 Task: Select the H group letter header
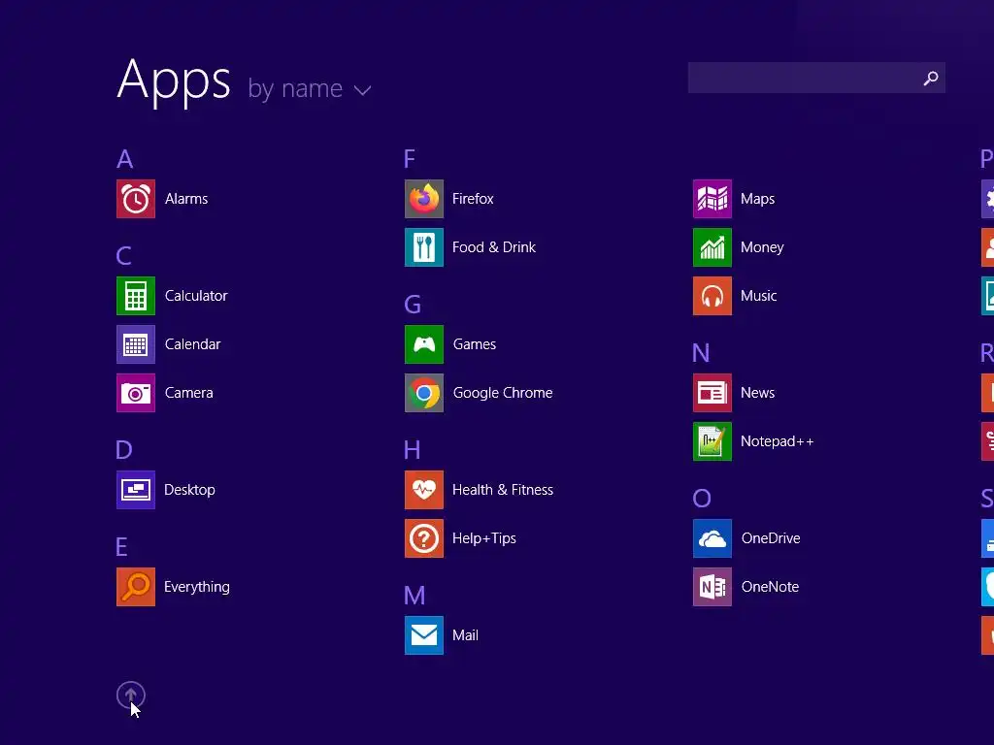[412, 450]
